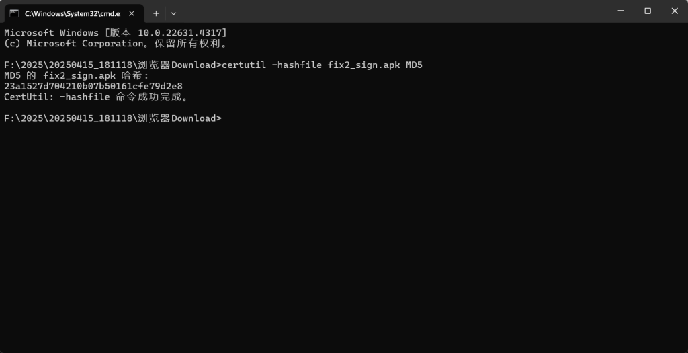The width and height of the screenshot is (688, 353).
Task: Close the terminal window
Action: point(675,11)
